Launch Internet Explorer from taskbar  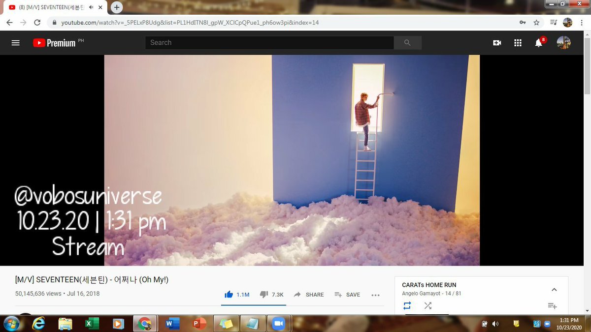coord(39,323)
